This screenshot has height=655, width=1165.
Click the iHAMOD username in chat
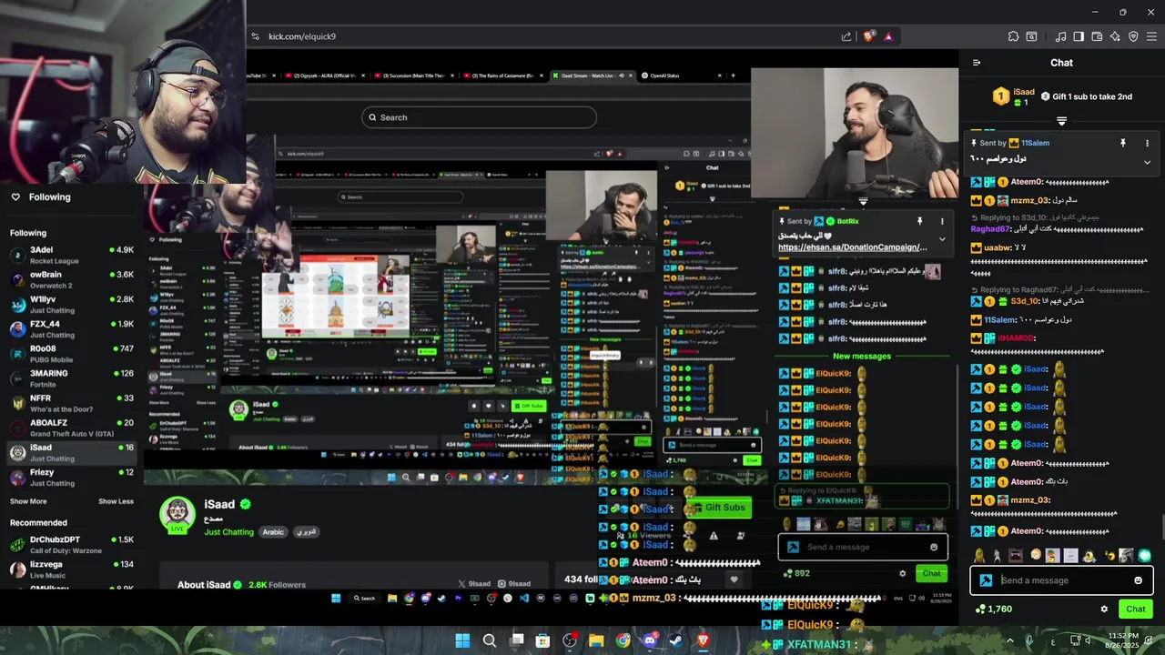tap(1017, 338)
